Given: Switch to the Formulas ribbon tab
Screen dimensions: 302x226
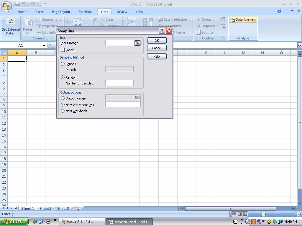Looking at the screenshot, I should pyautogui.click(x=85, y=12).
